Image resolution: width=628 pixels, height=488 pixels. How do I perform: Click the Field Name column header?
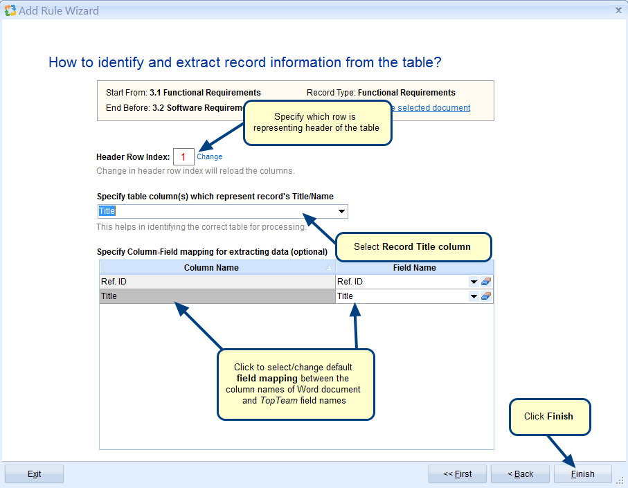[x=414, y=267]
